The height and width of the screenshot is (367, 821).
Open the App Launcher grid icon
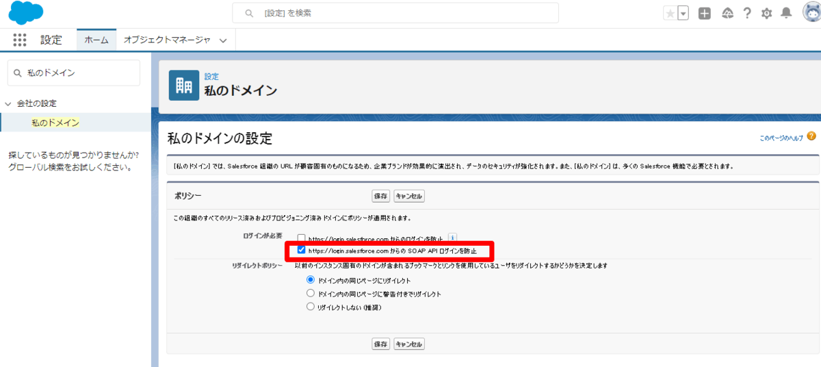coord(20,40)
